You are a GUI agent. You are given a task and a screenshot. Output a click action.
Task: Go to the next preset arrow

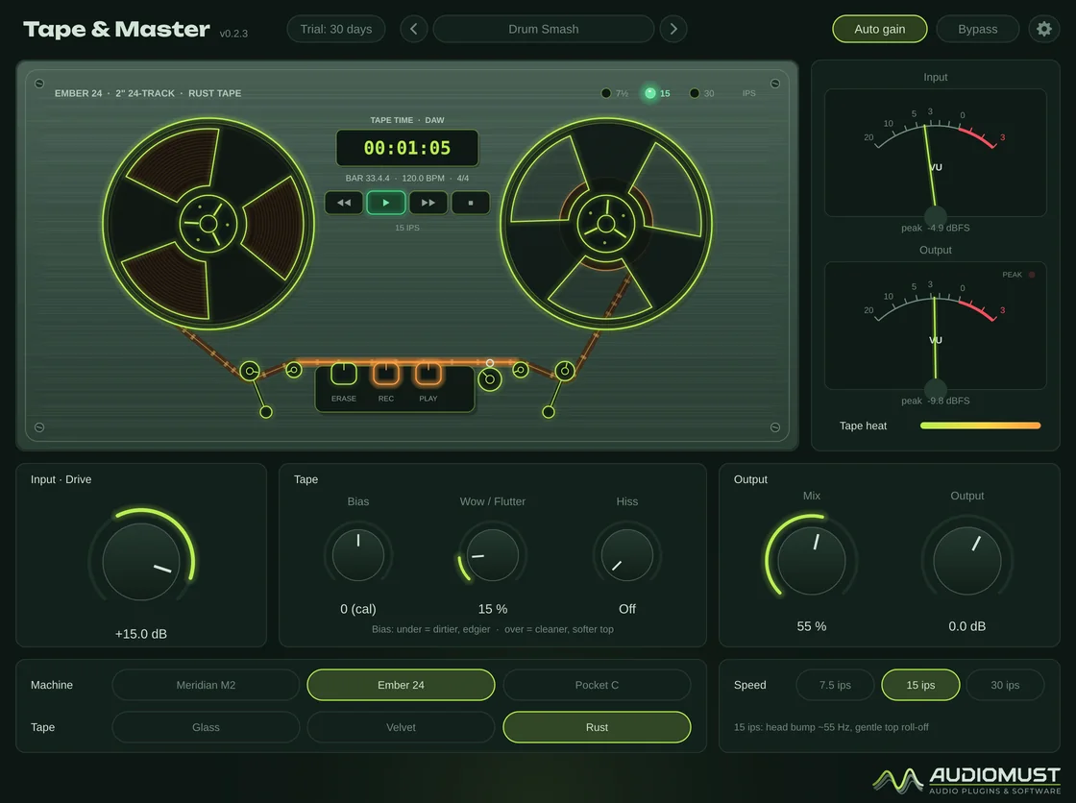[x=673, y=29]
